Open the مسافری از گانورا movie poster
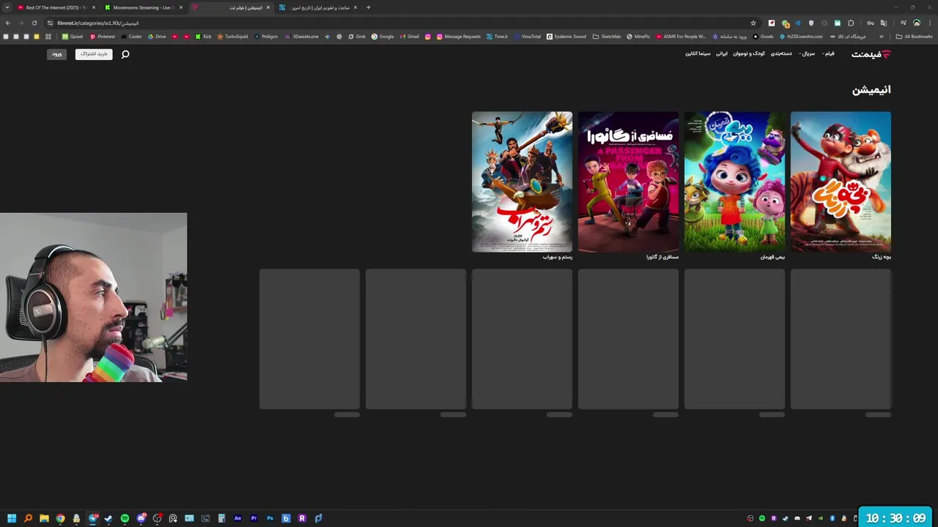This screenshot has height=527, width=938. [628, 182]
